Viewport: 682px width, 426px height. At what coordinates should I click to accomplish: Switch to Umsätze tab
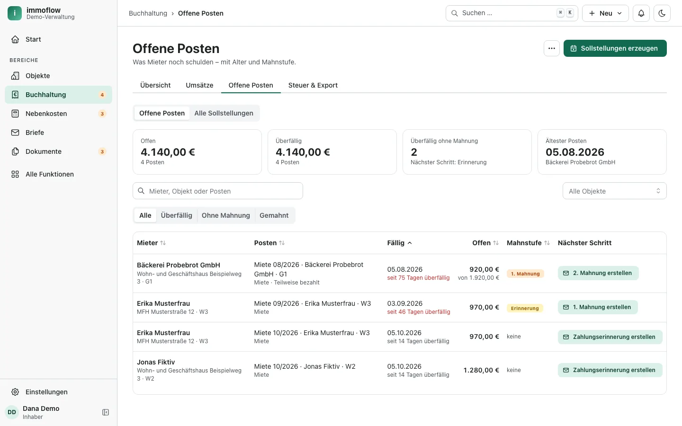point(199,85)
